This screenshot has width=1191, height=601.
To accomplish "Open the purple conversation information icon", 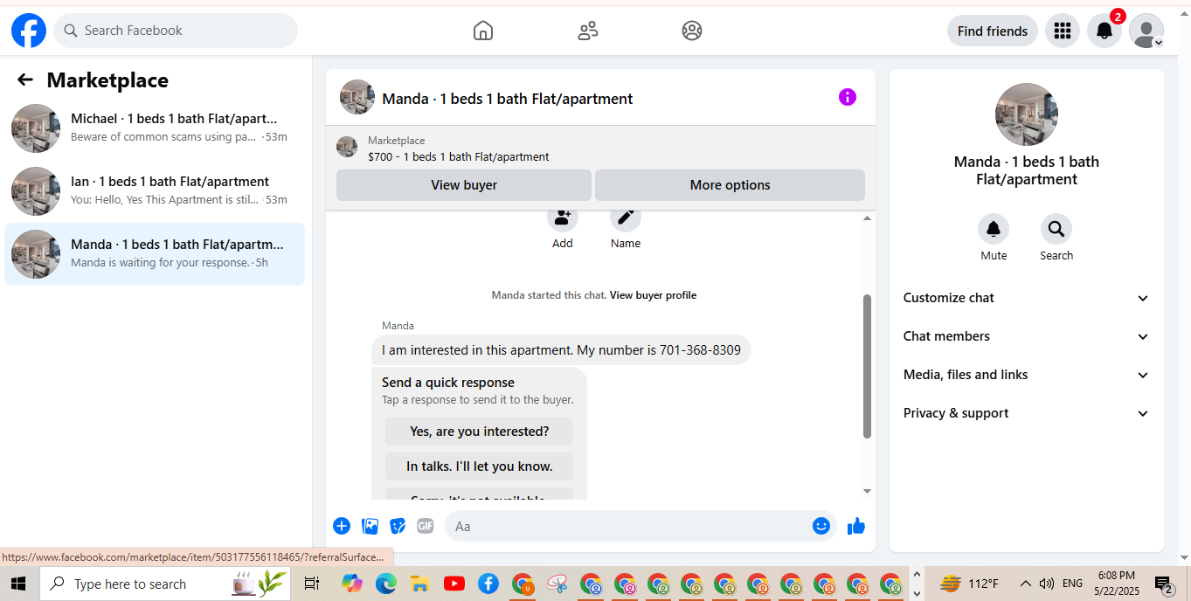I will tap(848, 97).
